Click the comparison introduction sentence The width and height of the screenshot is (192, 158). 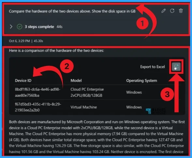[56, 51]
